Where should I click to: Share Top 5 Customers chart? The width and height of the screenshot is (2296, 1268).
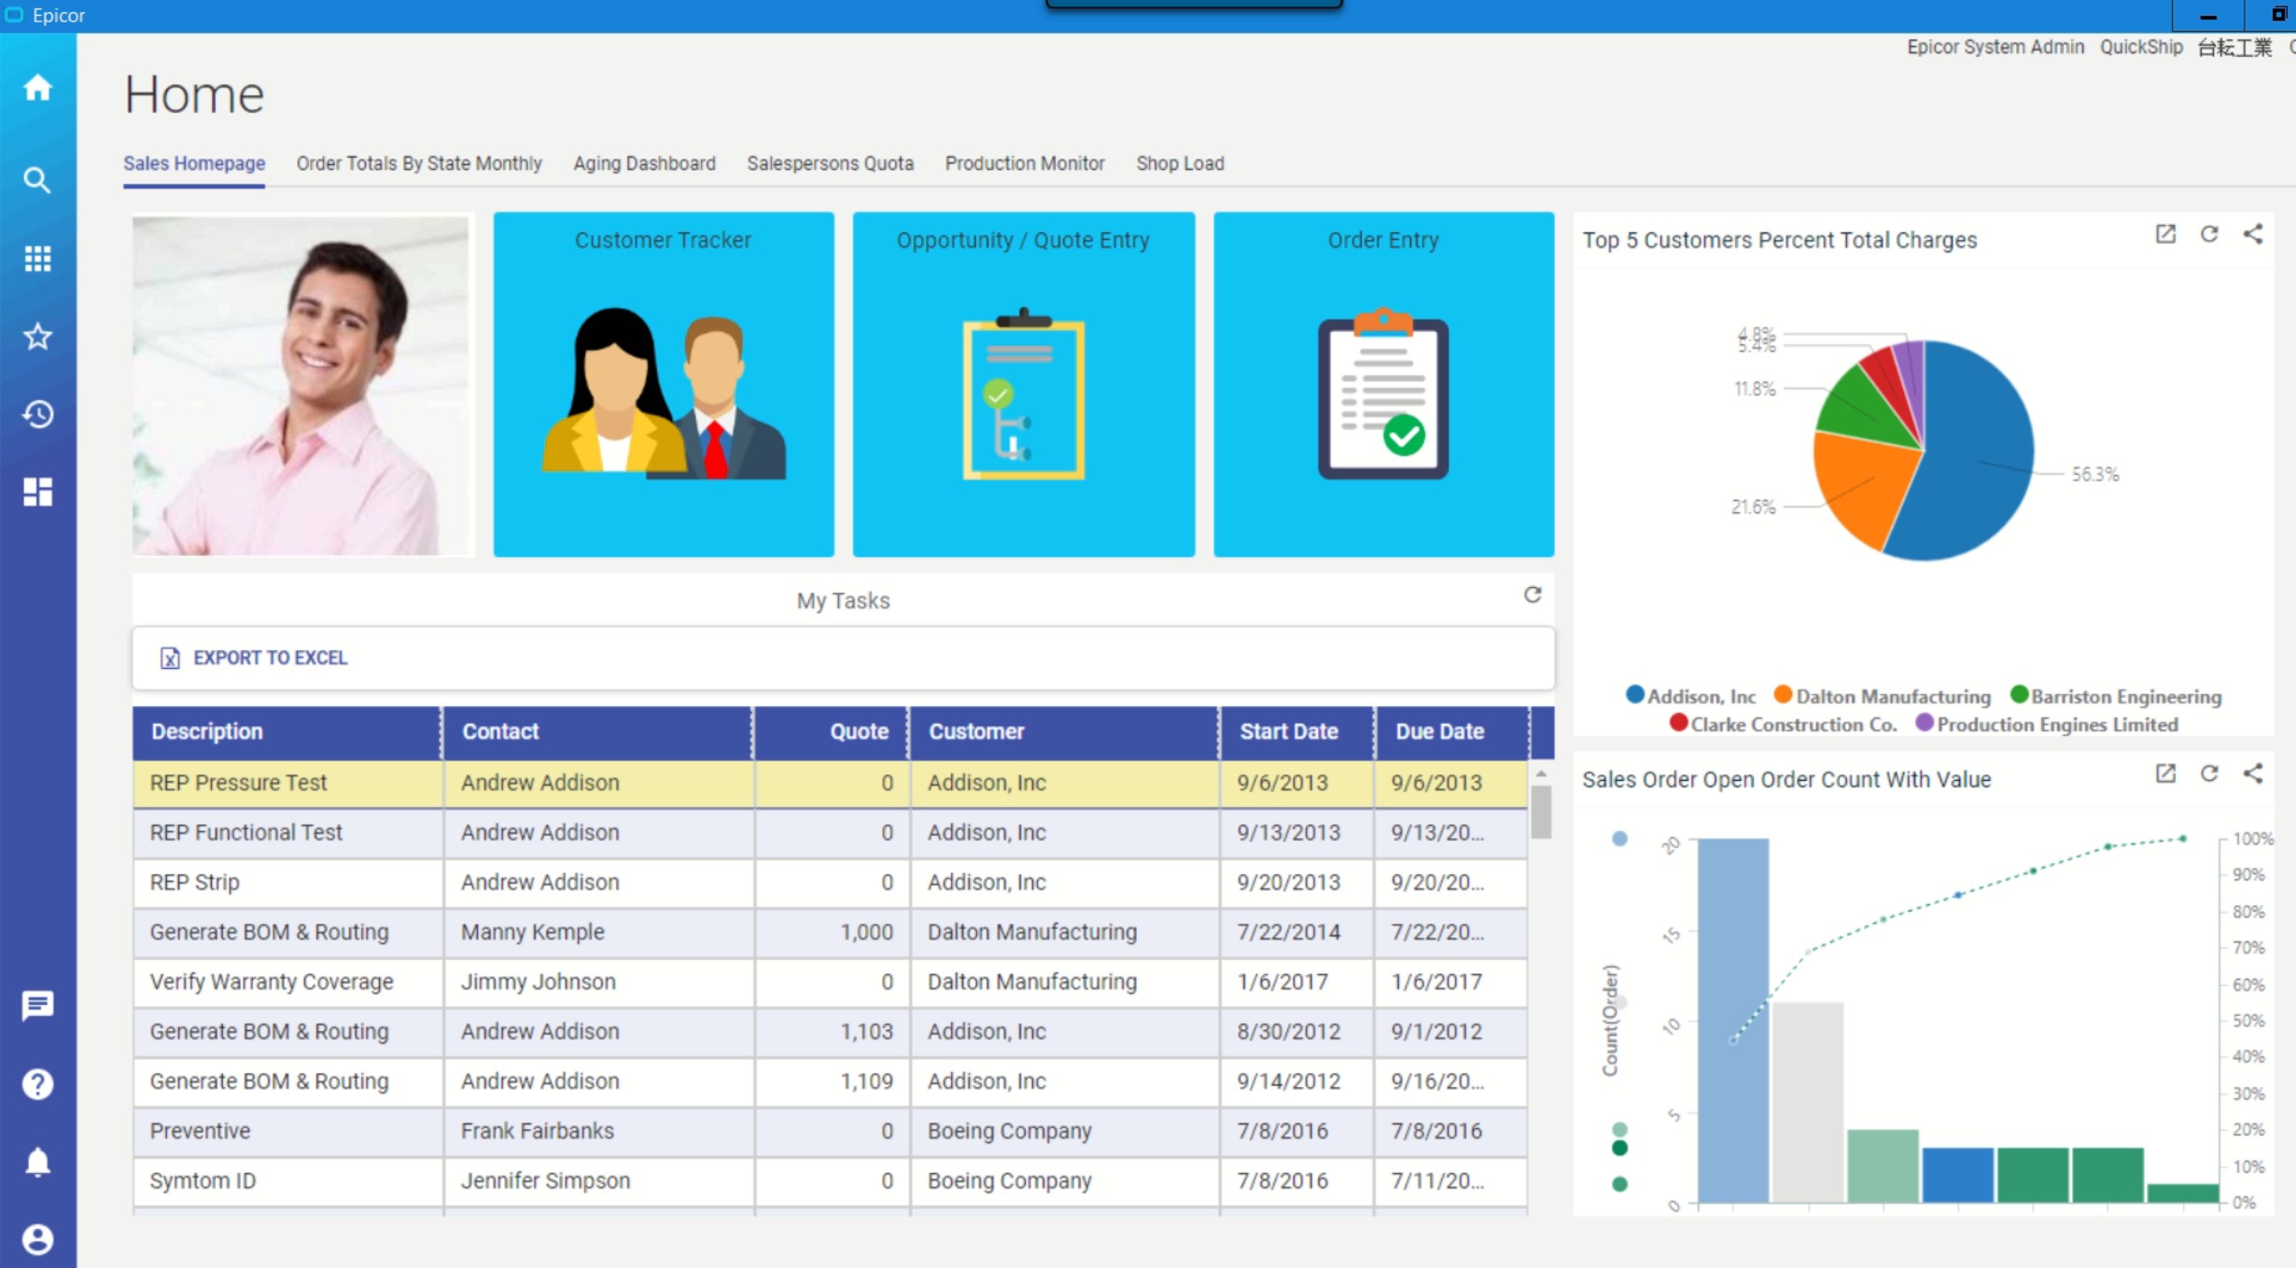[x=2253, y=234]
